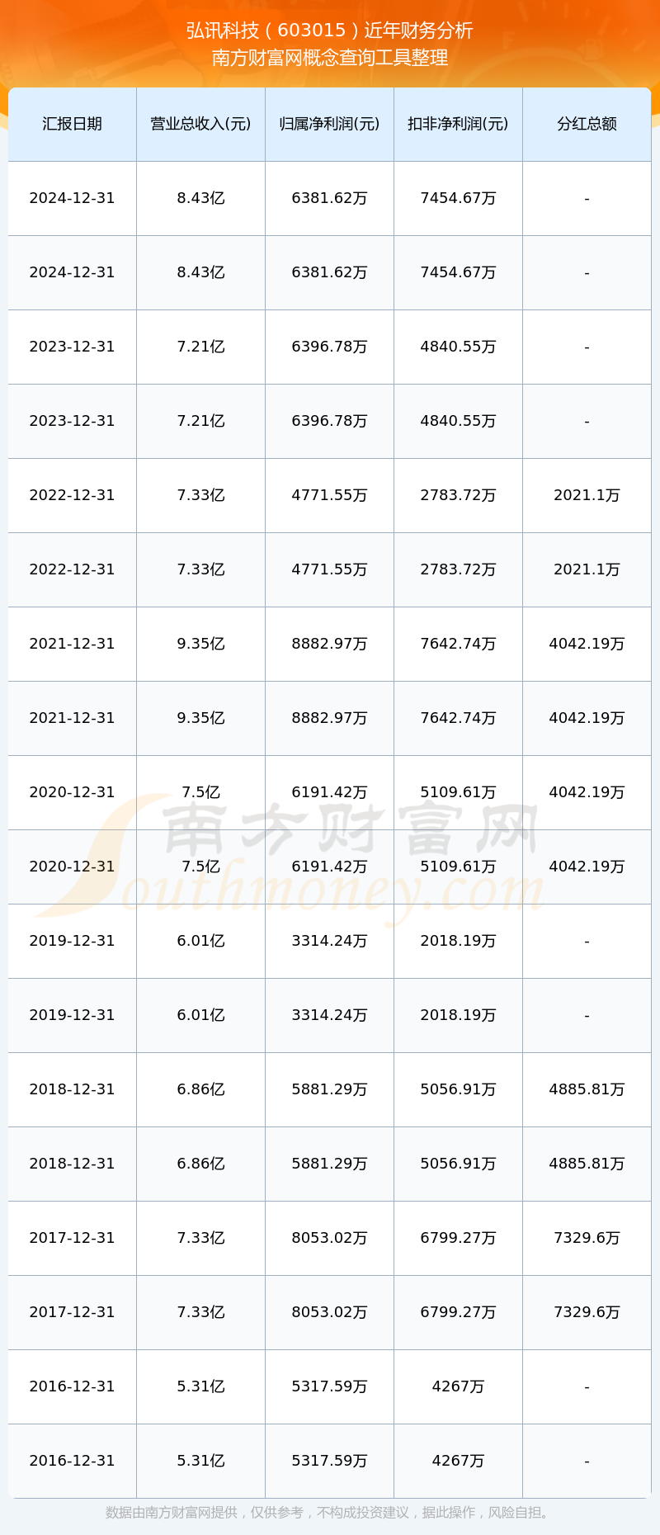Select the 扣非净利润(元) column header
The height and width of the screenshot is (1535, 660).
tap(458, 124)
